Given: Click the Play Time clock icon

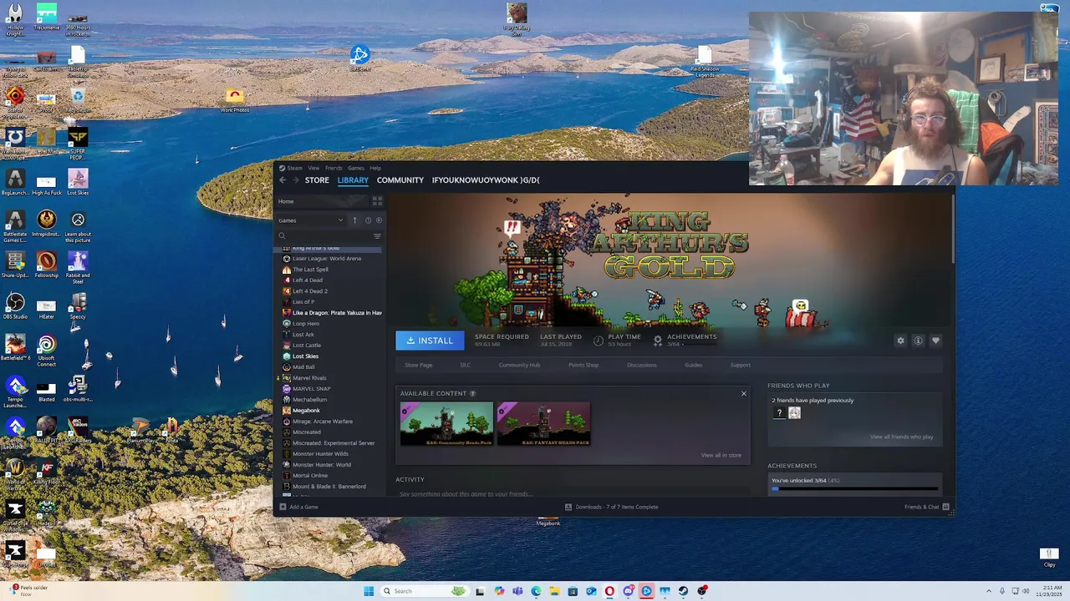Looking at the screenshot, I should tap(599, 341).
